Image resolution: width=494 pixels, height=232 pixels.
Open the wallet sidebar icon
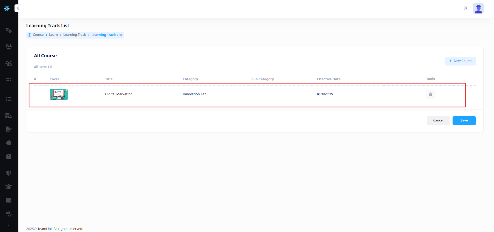(9, 200)
